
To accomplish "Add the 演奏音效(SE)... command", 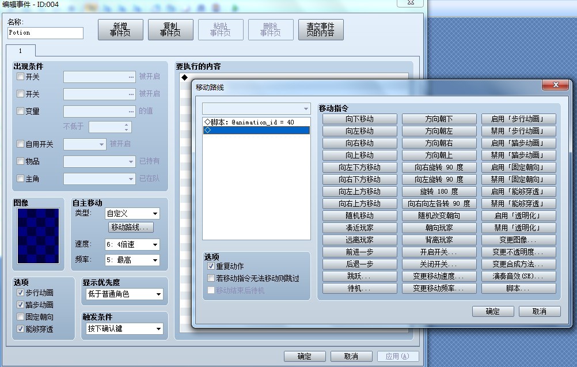I will coord(519,276).
